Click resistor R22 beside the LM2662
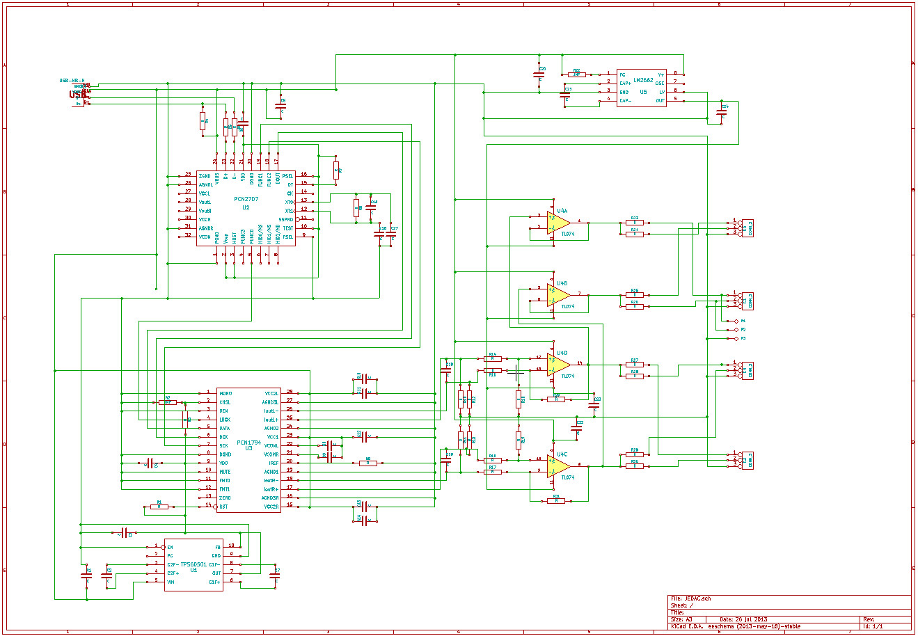Viewport: 918px width, 636px height. (576, 74)
